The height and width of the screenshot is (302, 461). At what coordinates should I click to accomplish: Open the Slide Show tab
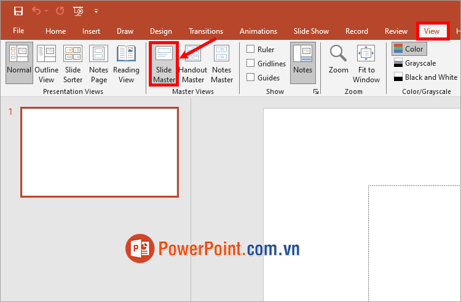311,31
